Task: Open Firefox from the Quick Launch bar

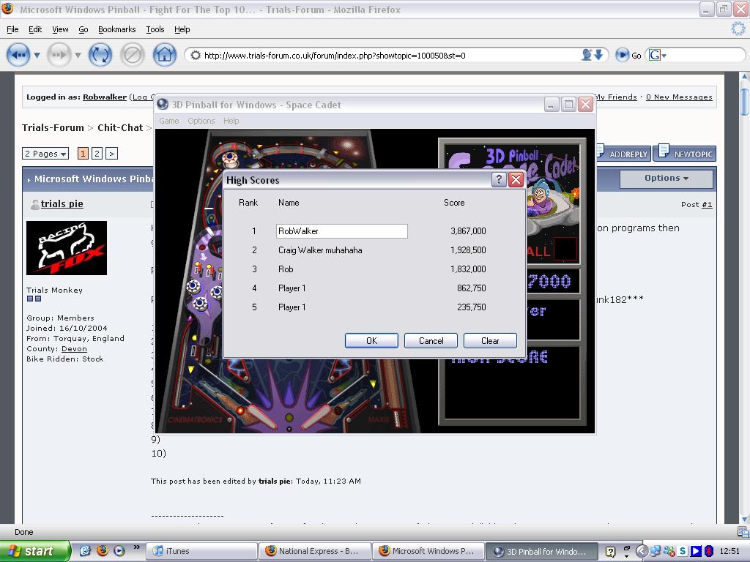Action: tap(103, 550)
